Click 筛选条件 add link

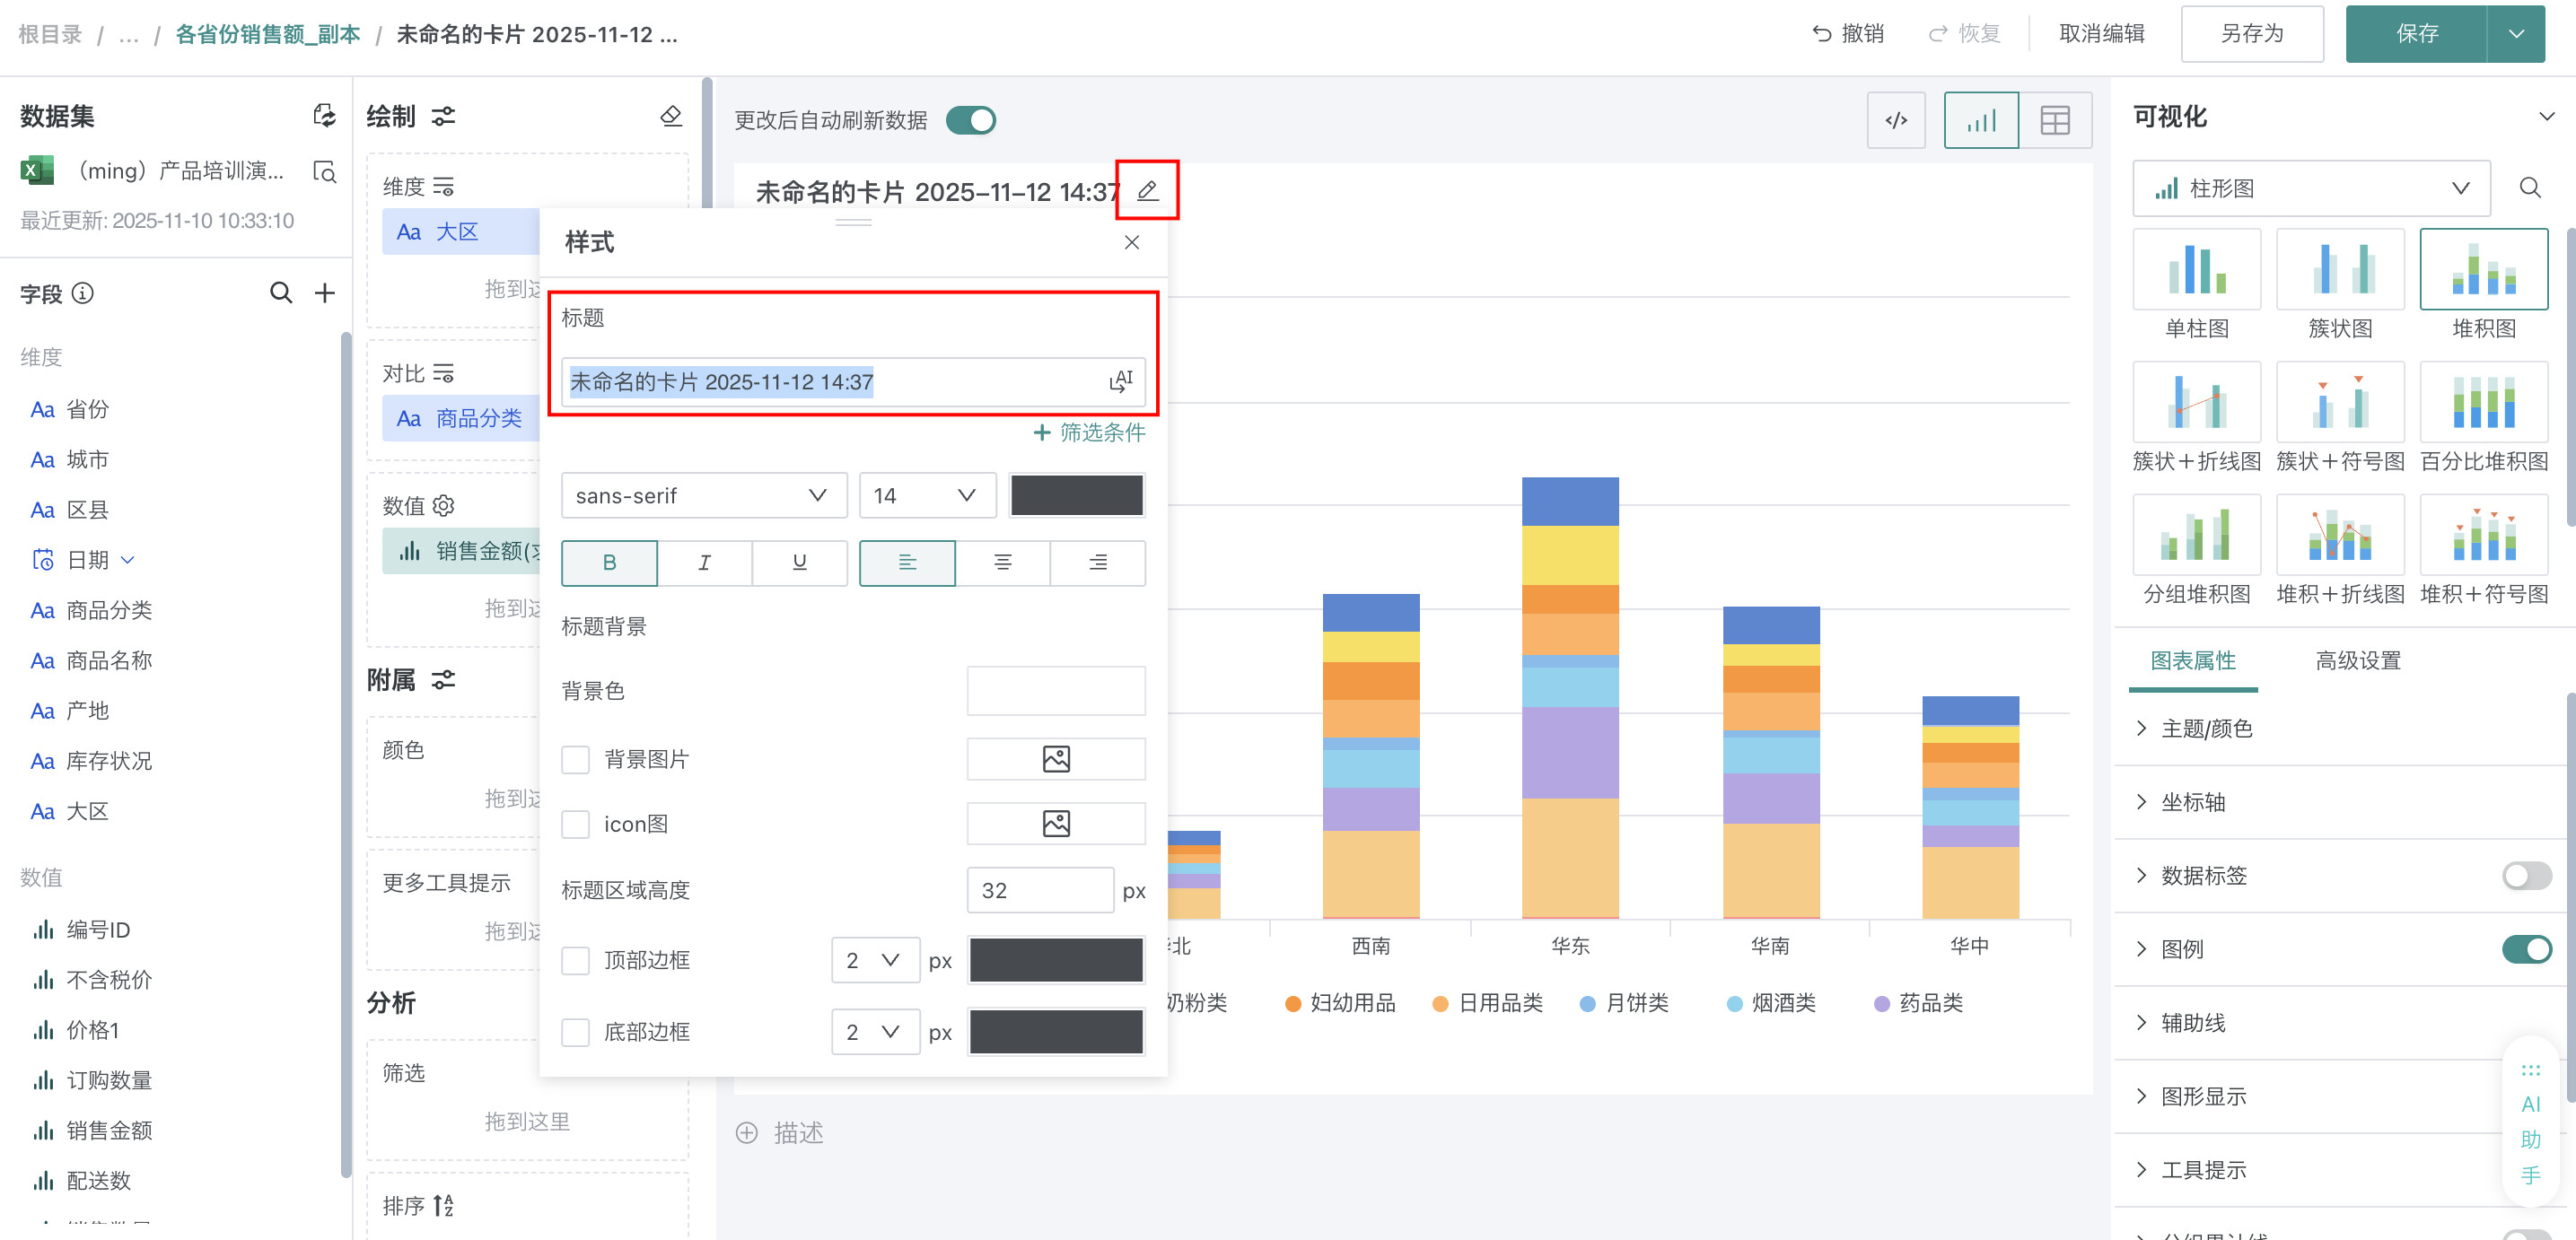point(1089,433)
